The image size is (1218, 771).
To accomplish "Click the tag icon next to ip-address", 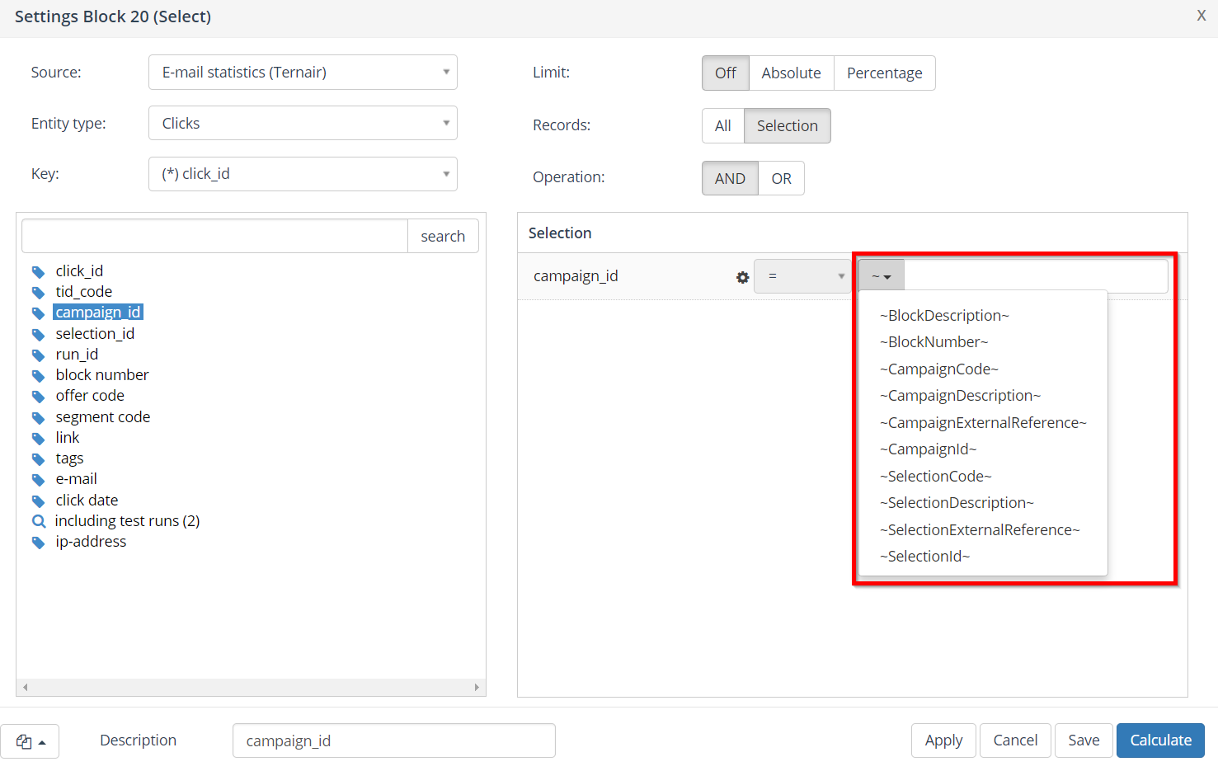I will click(x=38, y=543).
